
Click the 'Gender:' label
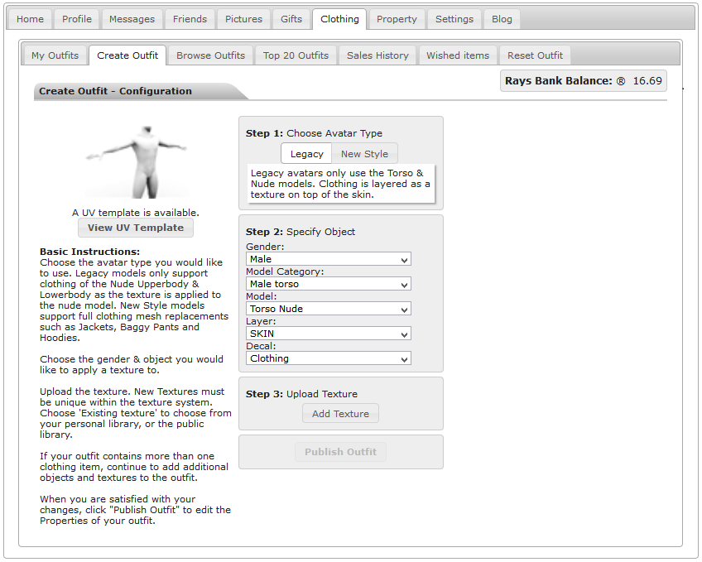point(265,247)
